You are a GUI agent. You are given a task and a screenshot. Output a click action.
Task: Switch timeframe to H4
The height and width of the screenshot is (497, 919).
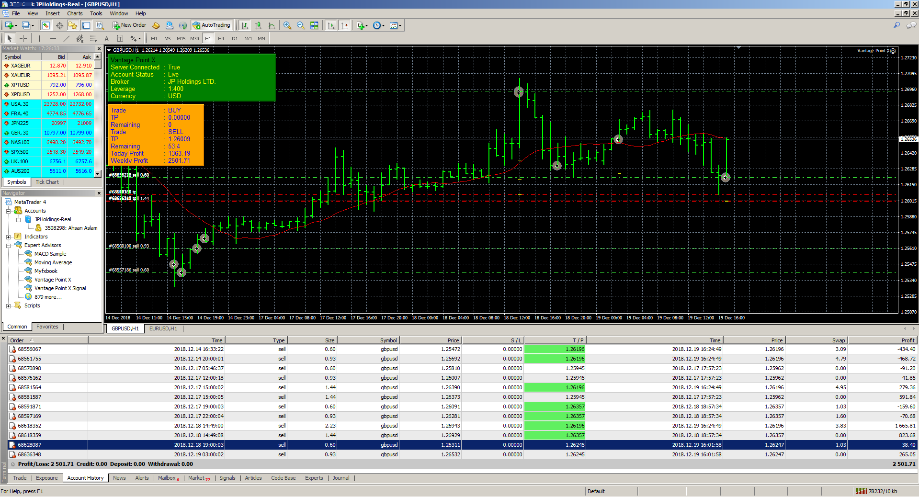coord(221,38)
